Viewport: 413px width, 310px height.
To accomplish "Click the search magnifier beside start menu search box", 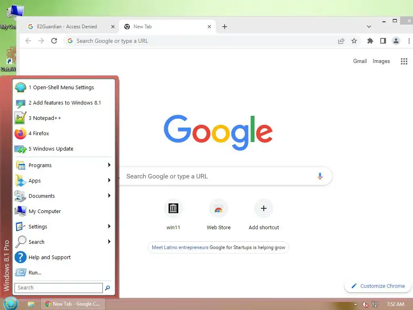I will [107, 288].
